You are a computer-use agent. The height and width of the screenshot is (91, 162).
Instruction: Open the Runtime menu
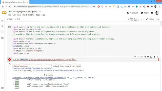coord(31,15)
